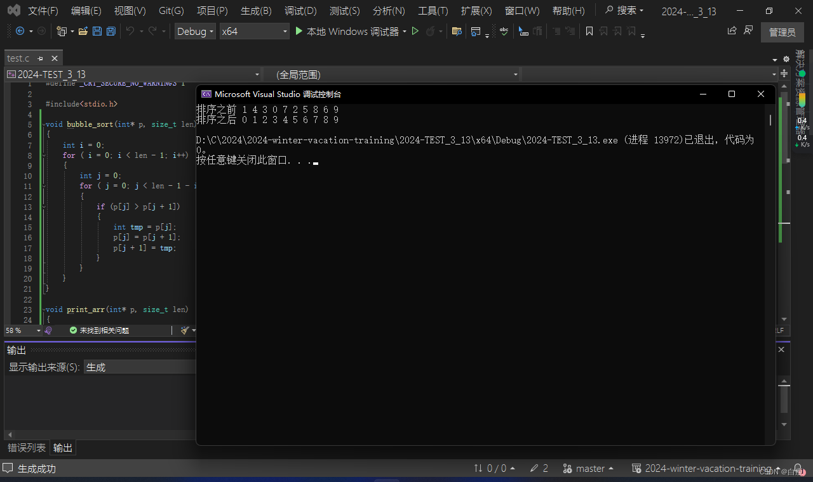Click the clear bookmarks icon
Viewport: 813px width, 482px height.
coord(631,31)
